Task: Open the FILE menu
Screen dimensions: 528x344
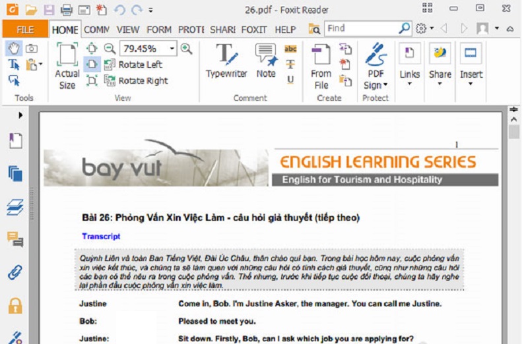Action: click(25, 30)
